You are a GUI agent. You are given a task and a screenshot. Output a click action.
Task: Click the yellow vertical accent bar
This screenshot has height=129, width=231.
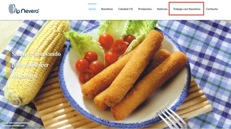tap(8, 65)
